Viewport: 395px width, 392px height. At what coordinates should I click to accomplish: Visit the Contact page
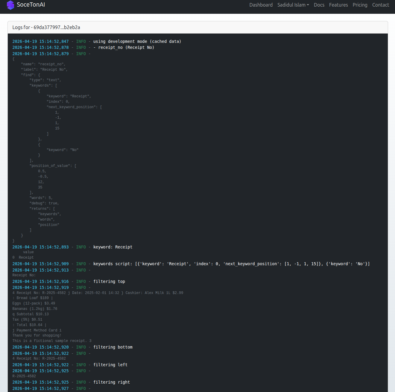(381, 5)
